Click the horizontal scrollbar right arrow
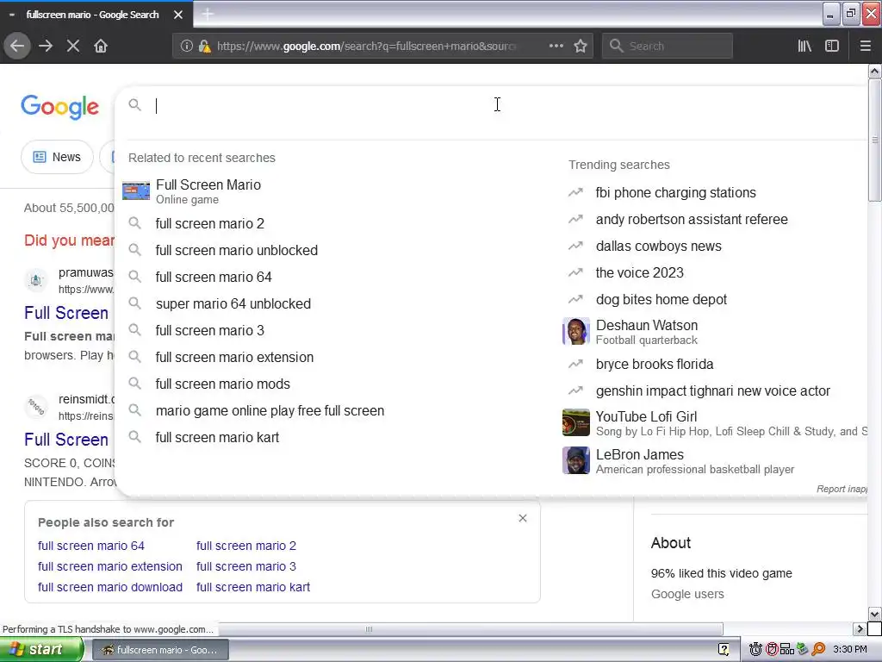 click(x=860, y=628)
